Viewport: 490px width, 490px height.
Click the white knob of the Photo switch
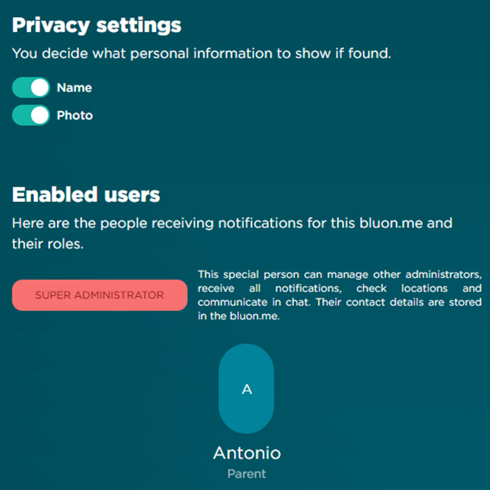[40, 115]
